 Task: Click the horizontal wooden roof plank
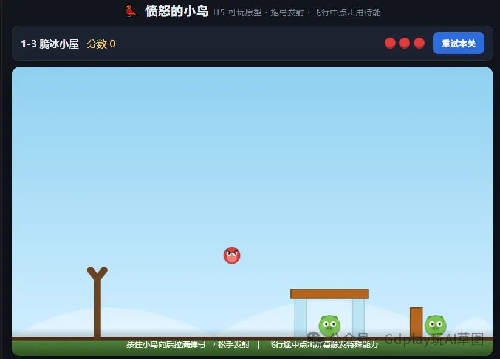[x=329, y=293]
